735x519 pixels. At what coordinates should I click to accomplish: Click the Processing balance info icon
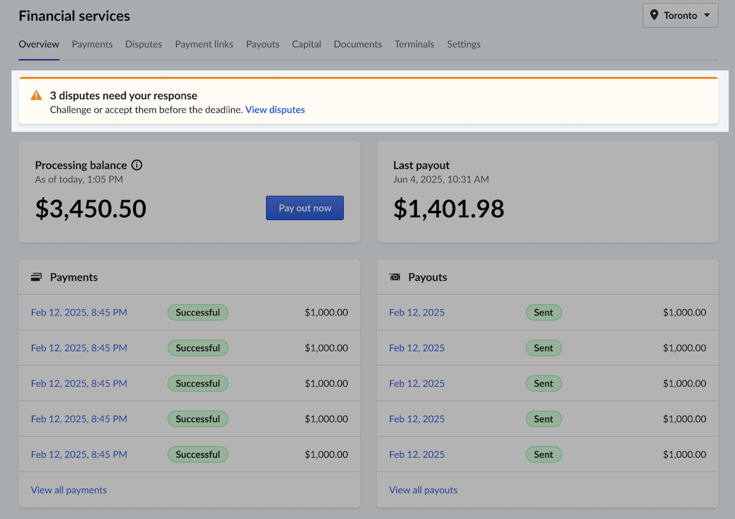pyautogui.click(x=137, y=165)
